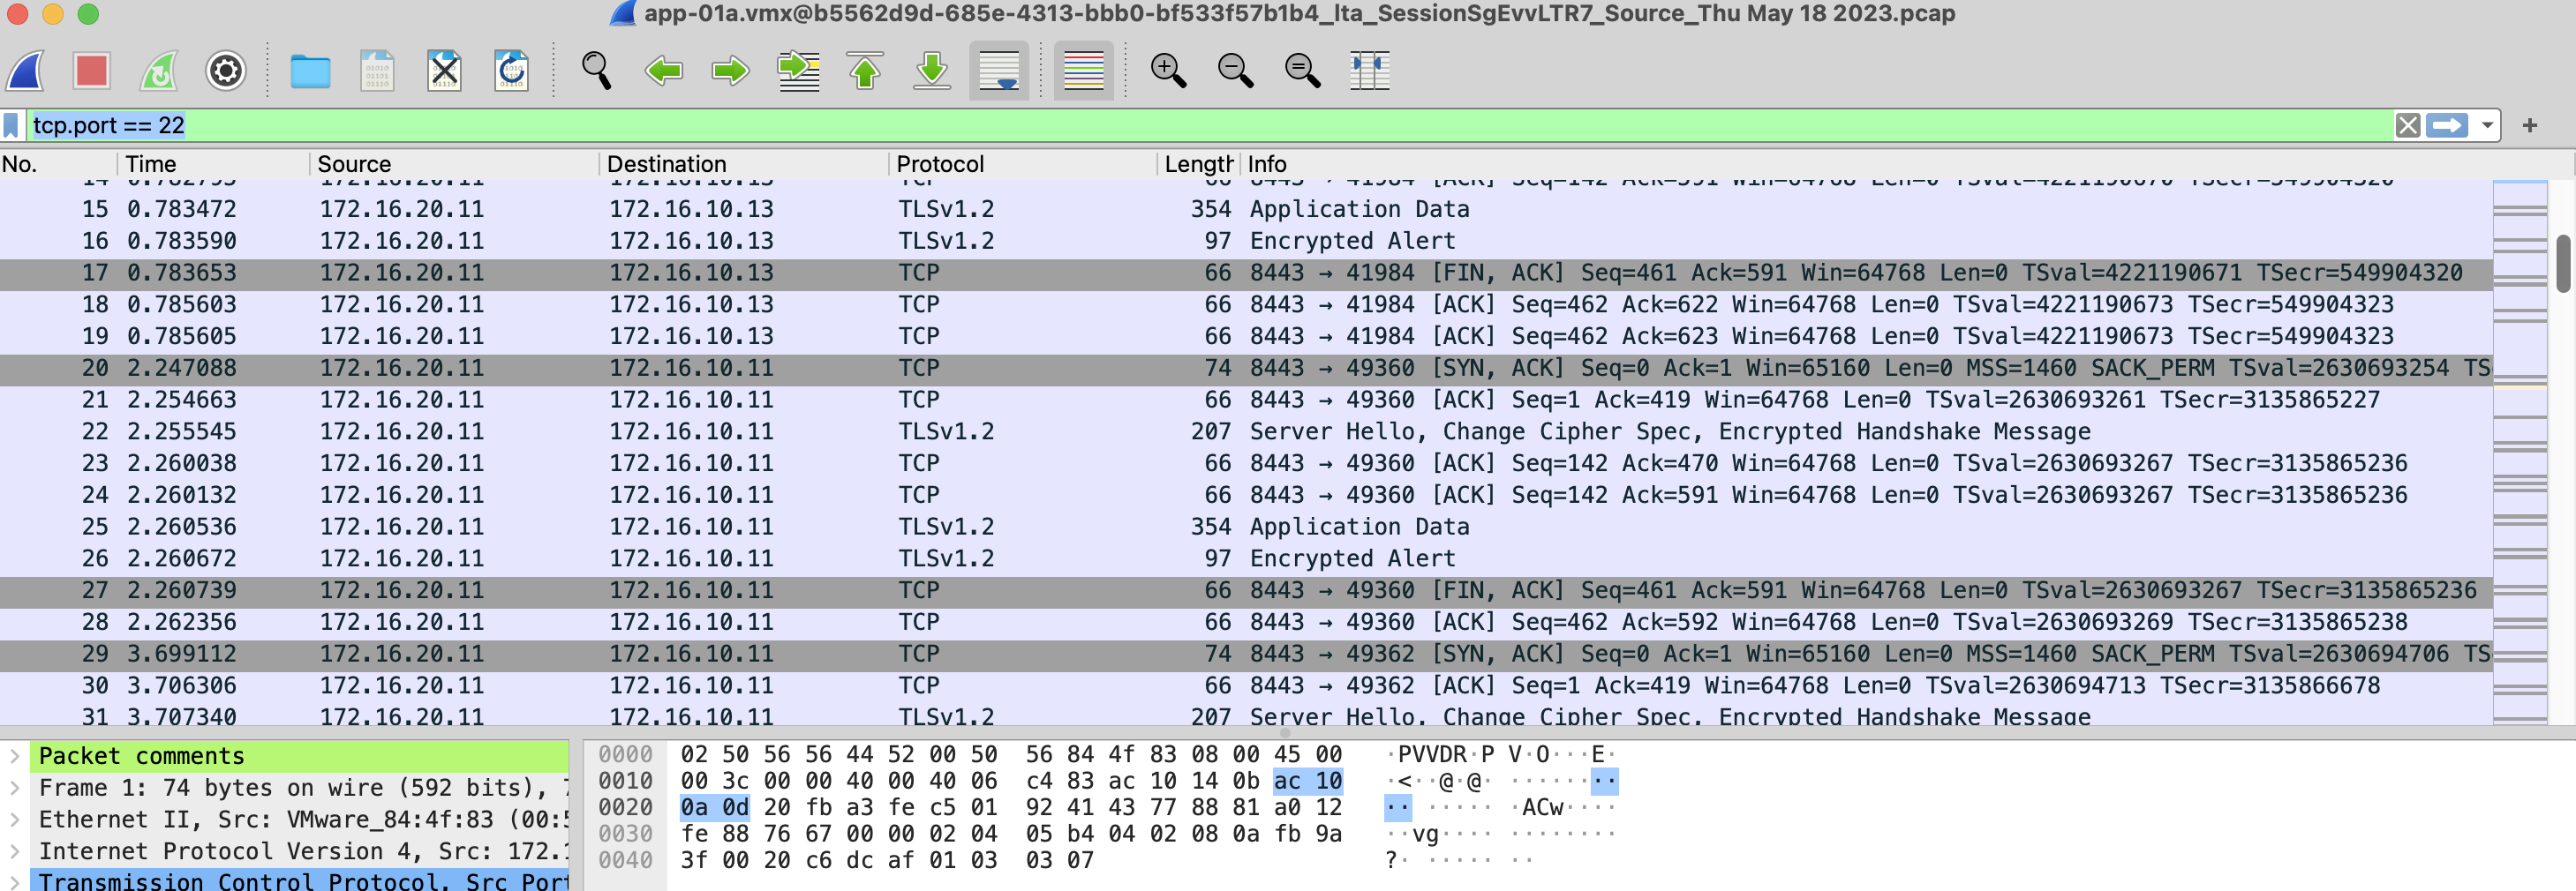
Task: Restart the current capture
Action: point(159,71)
